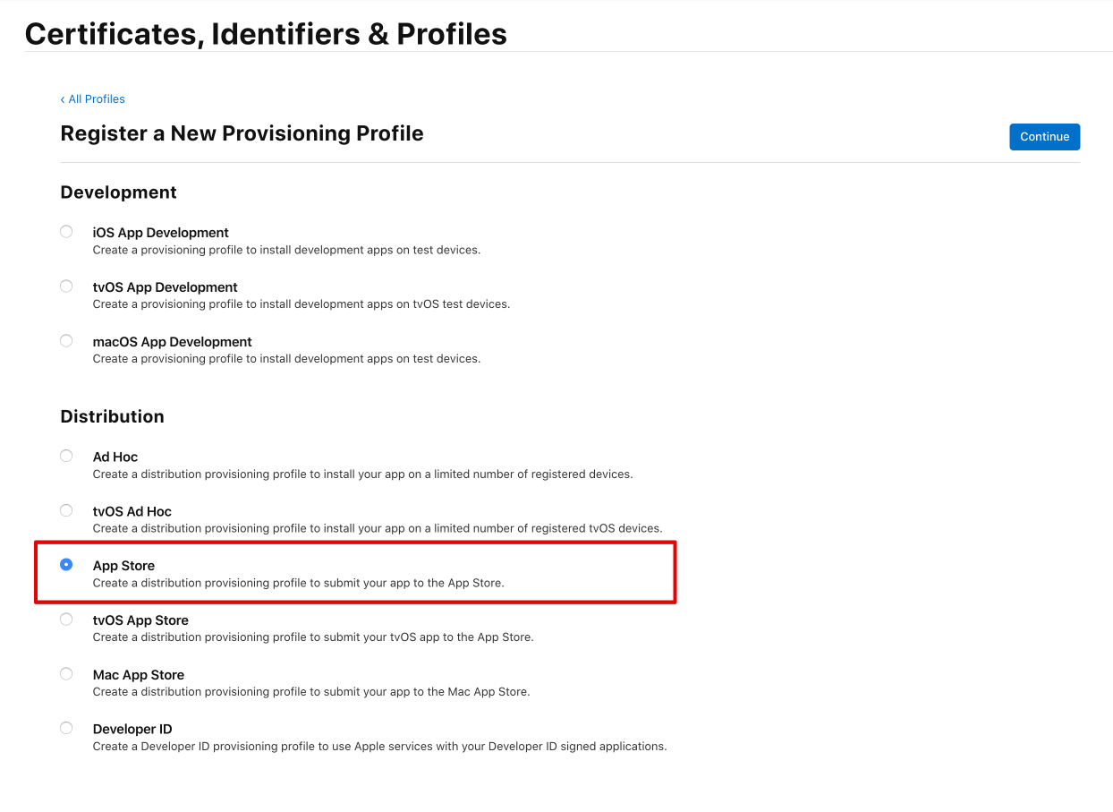Viewport: 1113px width, 812px height.
Task: Click the back chevron beside All Profiles
Action: 63,98
